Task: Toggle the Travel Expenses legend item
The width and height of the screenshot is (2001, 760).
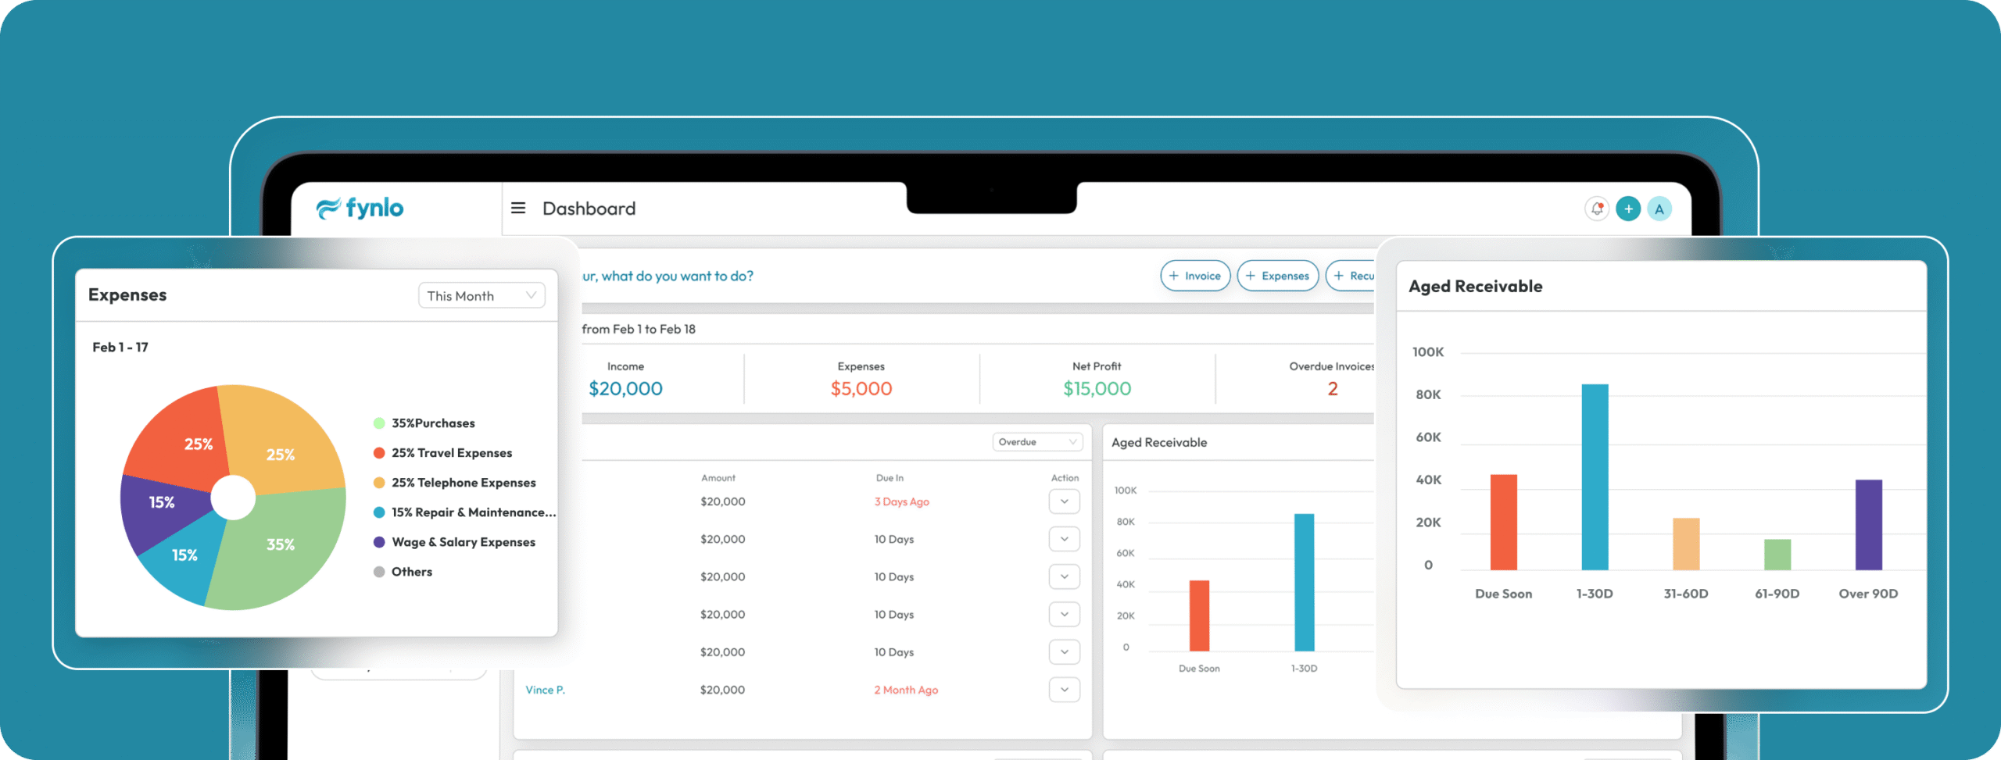Action: pos(451,453)
